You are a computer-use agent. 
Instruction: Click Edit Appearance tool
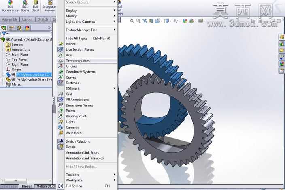10,6
